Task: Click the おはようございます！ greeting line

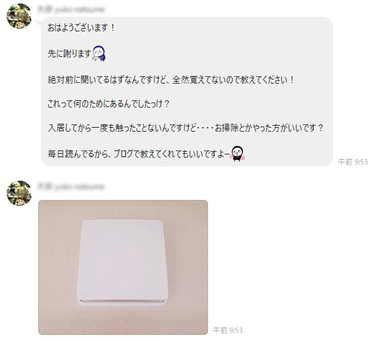Action: [81, 27]
